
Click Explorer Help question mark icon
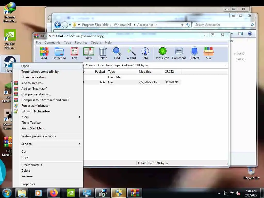click(x=250, y=34)
